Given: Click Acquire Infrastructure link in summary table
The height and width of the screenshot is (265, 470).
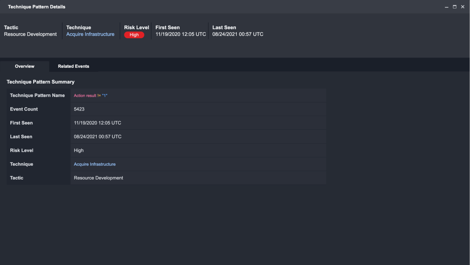Looking at the screenshot, I should pos(94,164).
